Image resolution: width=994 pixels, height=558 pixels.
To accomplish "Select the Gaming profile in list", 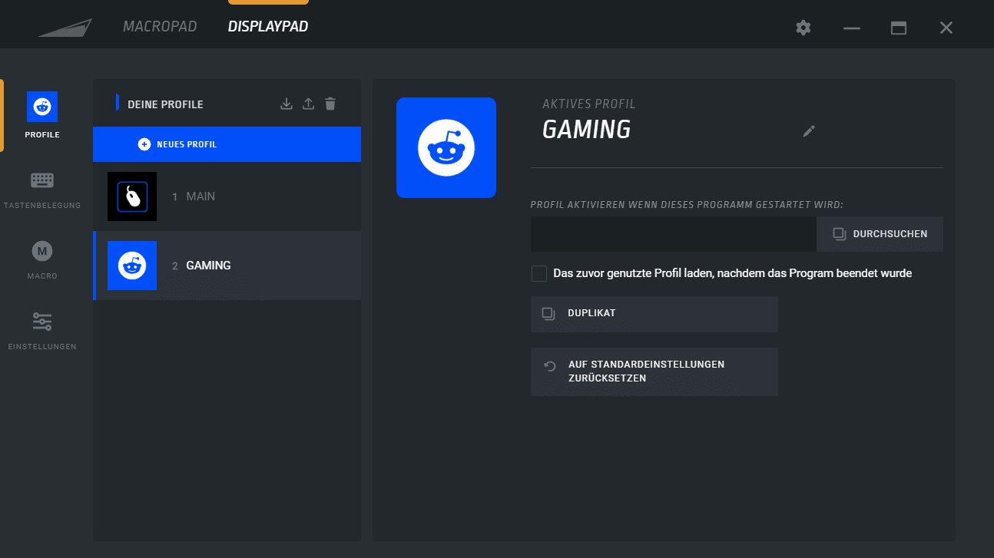I will (227, 266).
